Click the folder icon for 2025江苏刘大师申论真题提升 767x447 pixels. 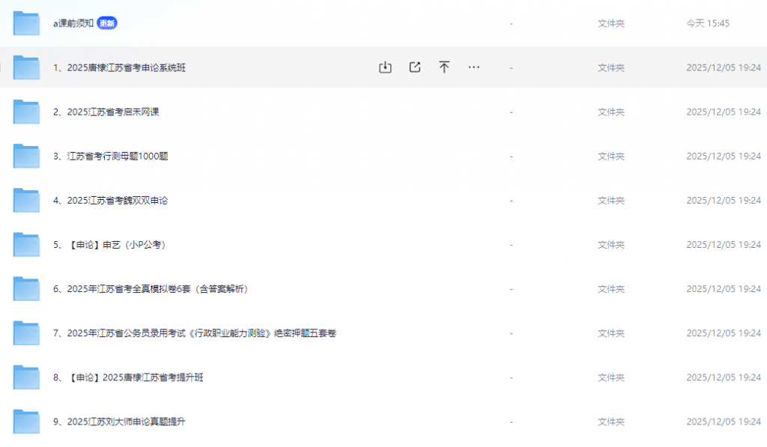26,421
